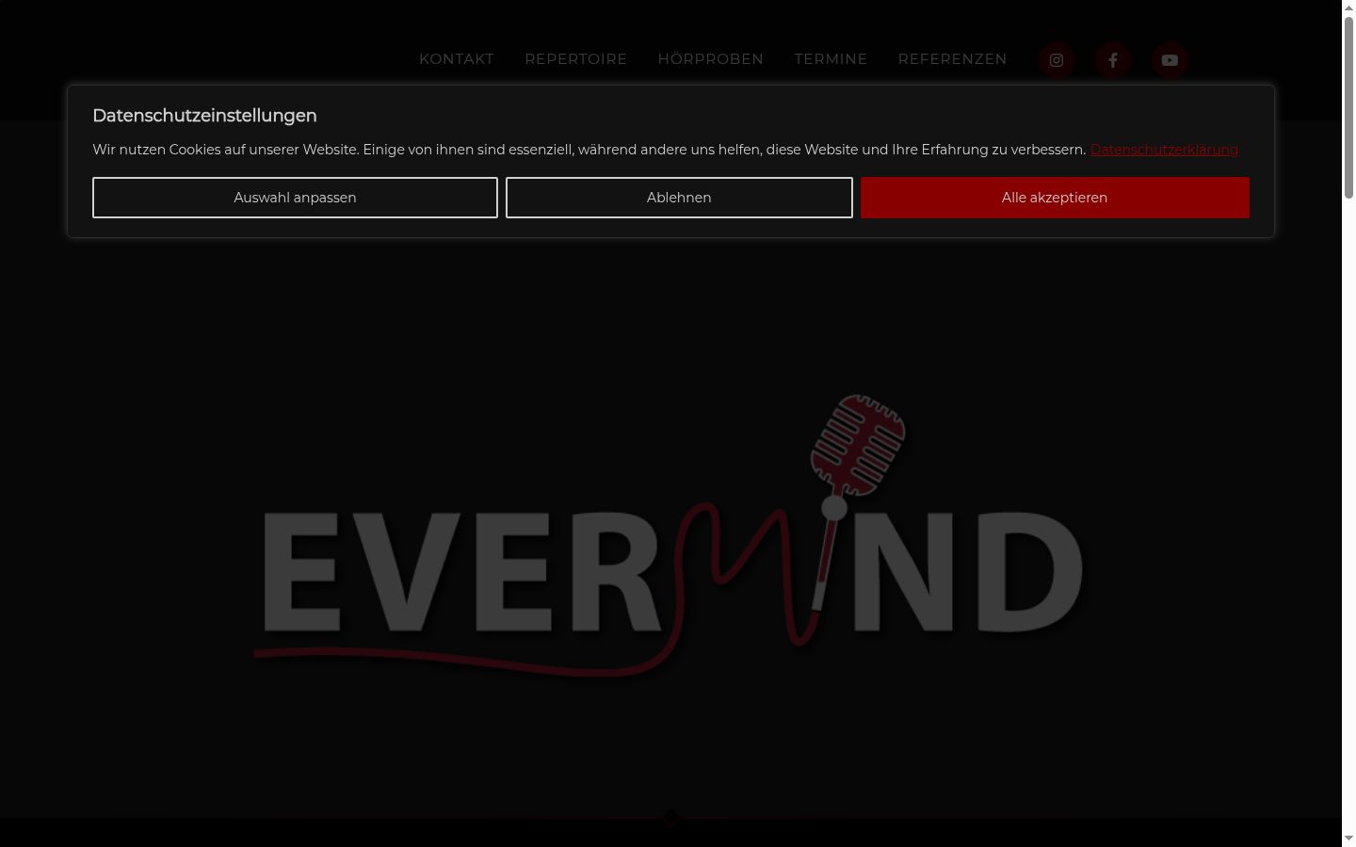The image size is (1356, 847).
Task: Open the Hörproben menu item
Action: tap(710, 59)
